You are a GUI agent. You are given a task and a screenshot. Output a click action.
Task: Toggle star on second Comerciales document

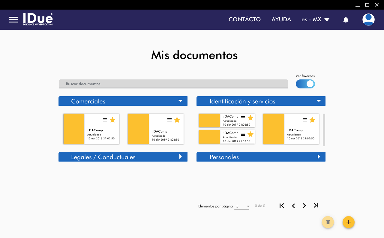click(177, 120)
